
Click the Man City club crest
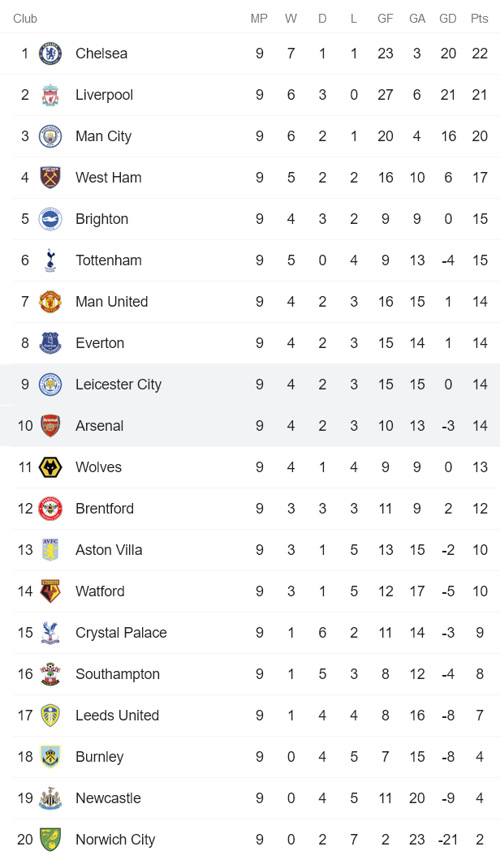50,136
